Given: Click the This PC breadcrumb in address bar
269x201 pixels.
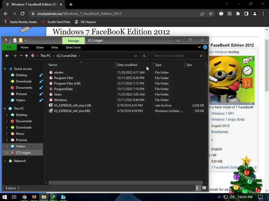Looking at the screenshot, I should pyautogui.click(x=45, y=56).
